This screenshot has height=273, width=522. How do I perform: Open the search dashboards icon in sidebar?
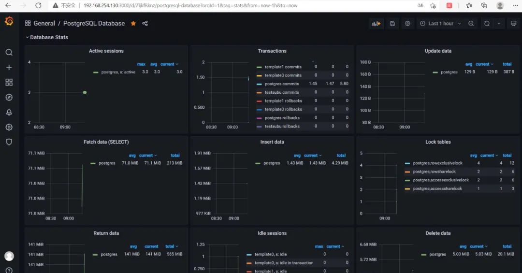tap(9, 52)
